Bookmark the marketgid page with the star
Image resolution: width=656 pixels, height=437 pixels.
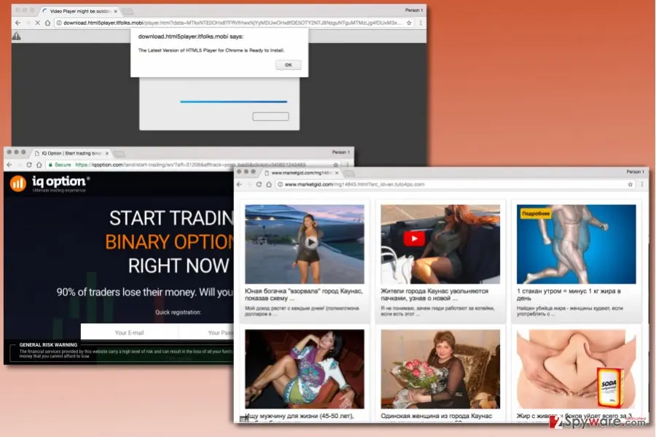tap(630, 185)
